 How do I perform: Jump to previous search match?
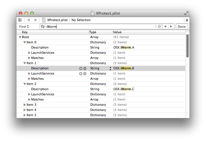pos(165,27)
